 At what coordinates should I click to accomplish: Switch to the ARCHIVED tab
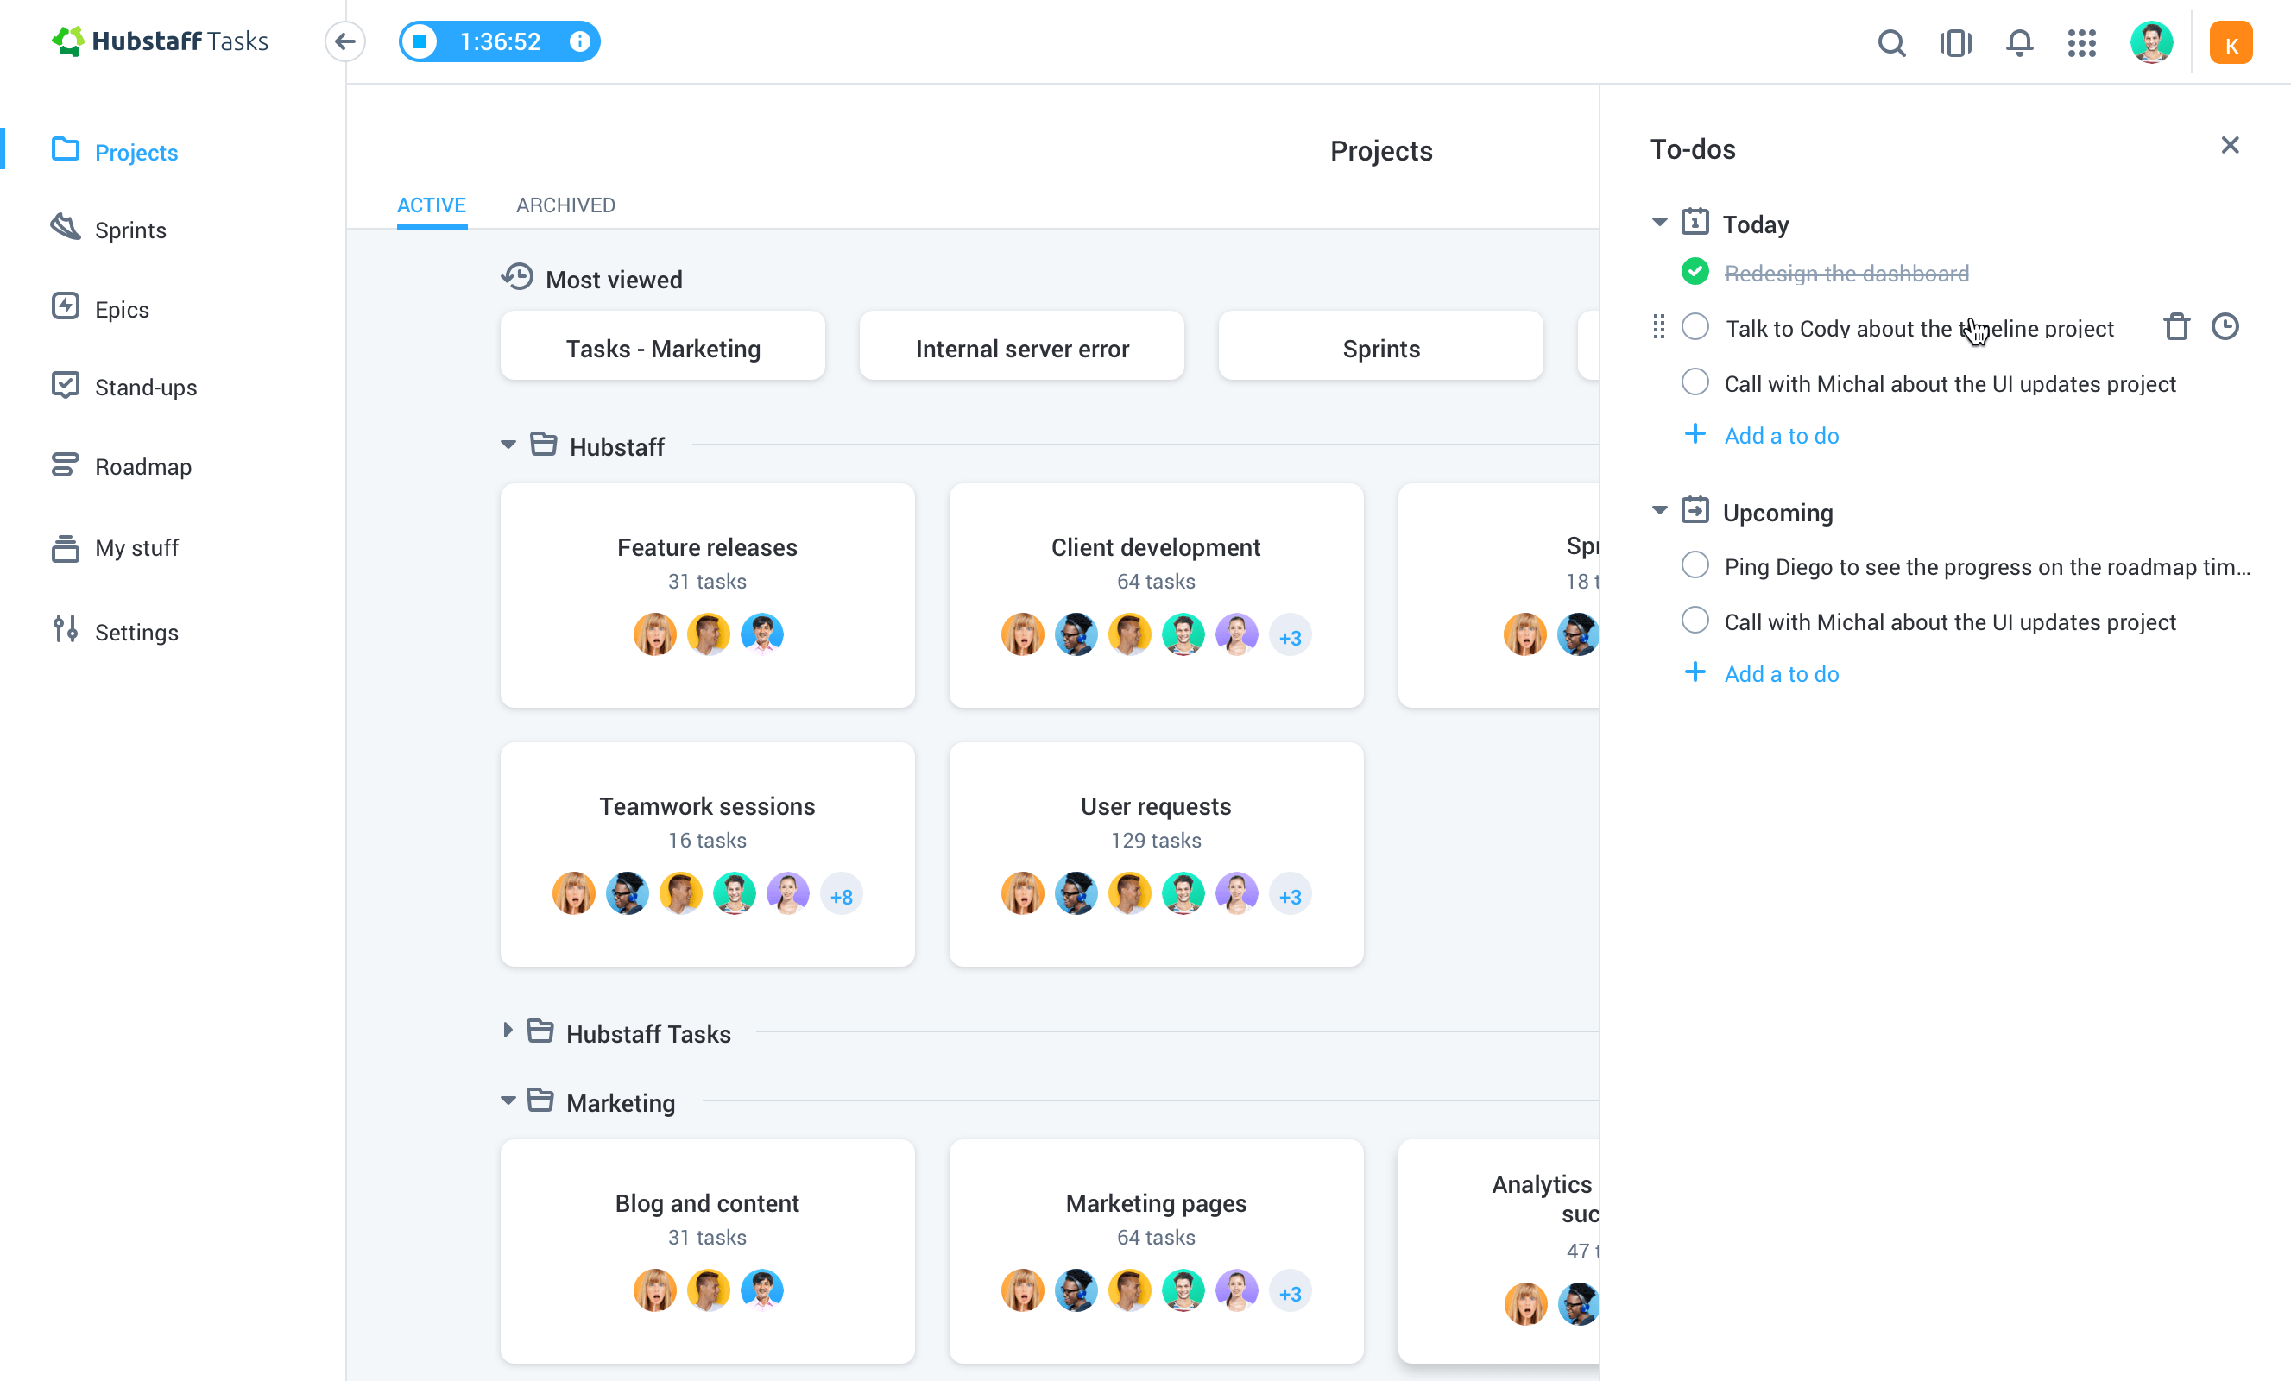point(565,205)
